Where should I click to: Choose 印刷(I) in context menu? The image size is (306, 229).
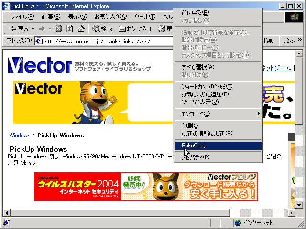pyautogui.click(x=218, y=125)
